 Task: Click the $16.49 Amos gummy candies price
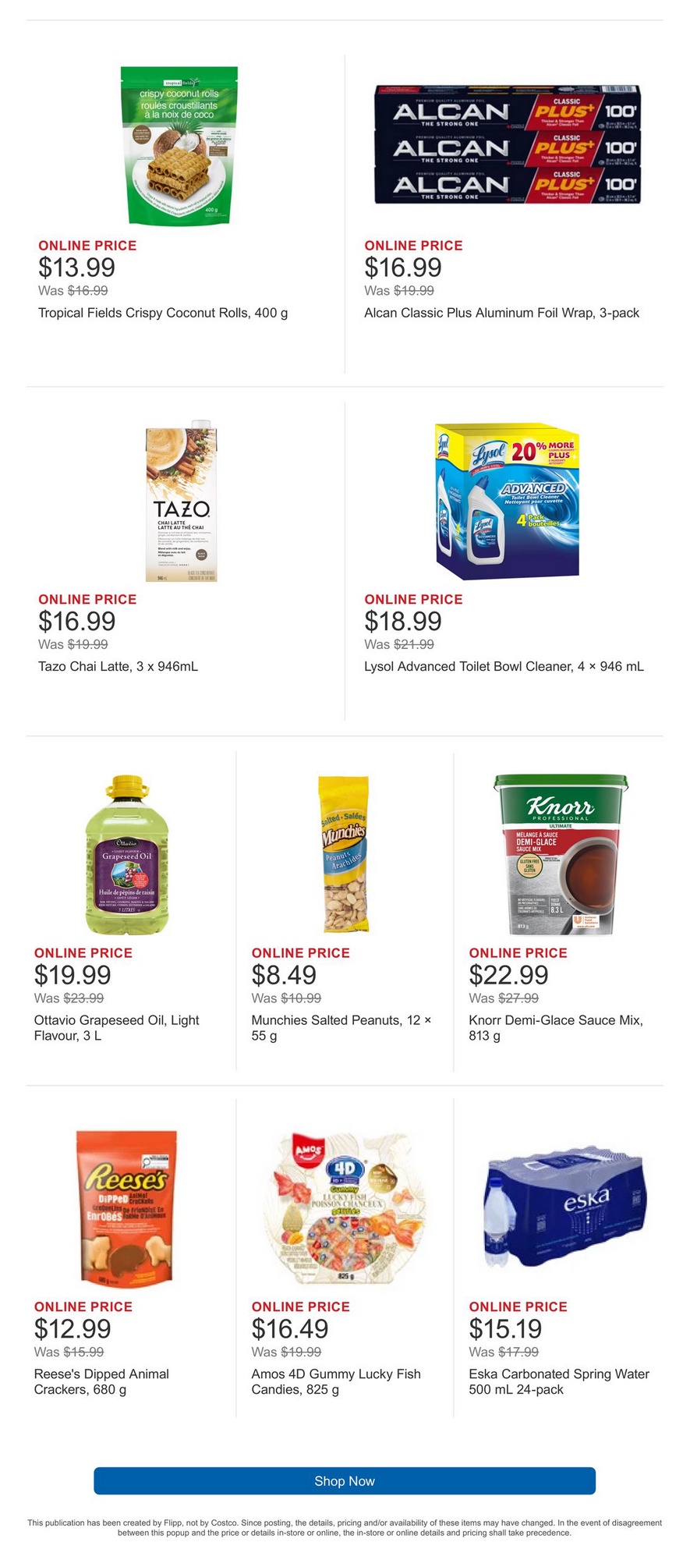click(290, 1328)
